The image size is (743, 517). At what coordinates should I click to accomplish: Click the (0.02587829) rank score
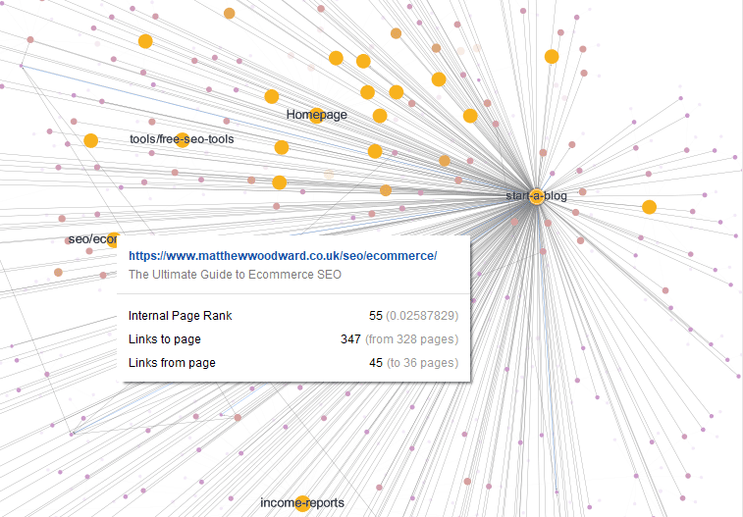pyautogui.click(x=422, y=316)
